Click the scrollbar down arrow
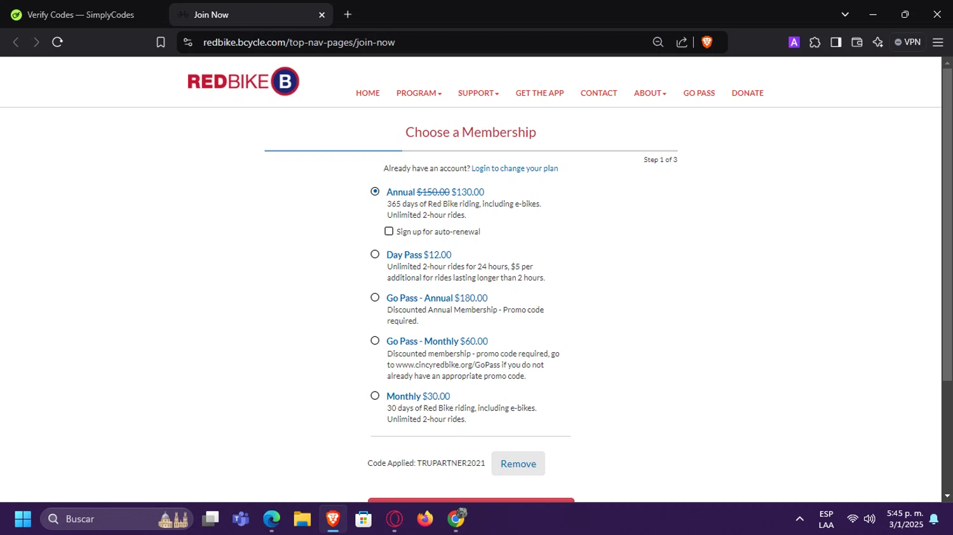Image resolution: width=953 pixels, height=535 pixels. click(947, 496)
